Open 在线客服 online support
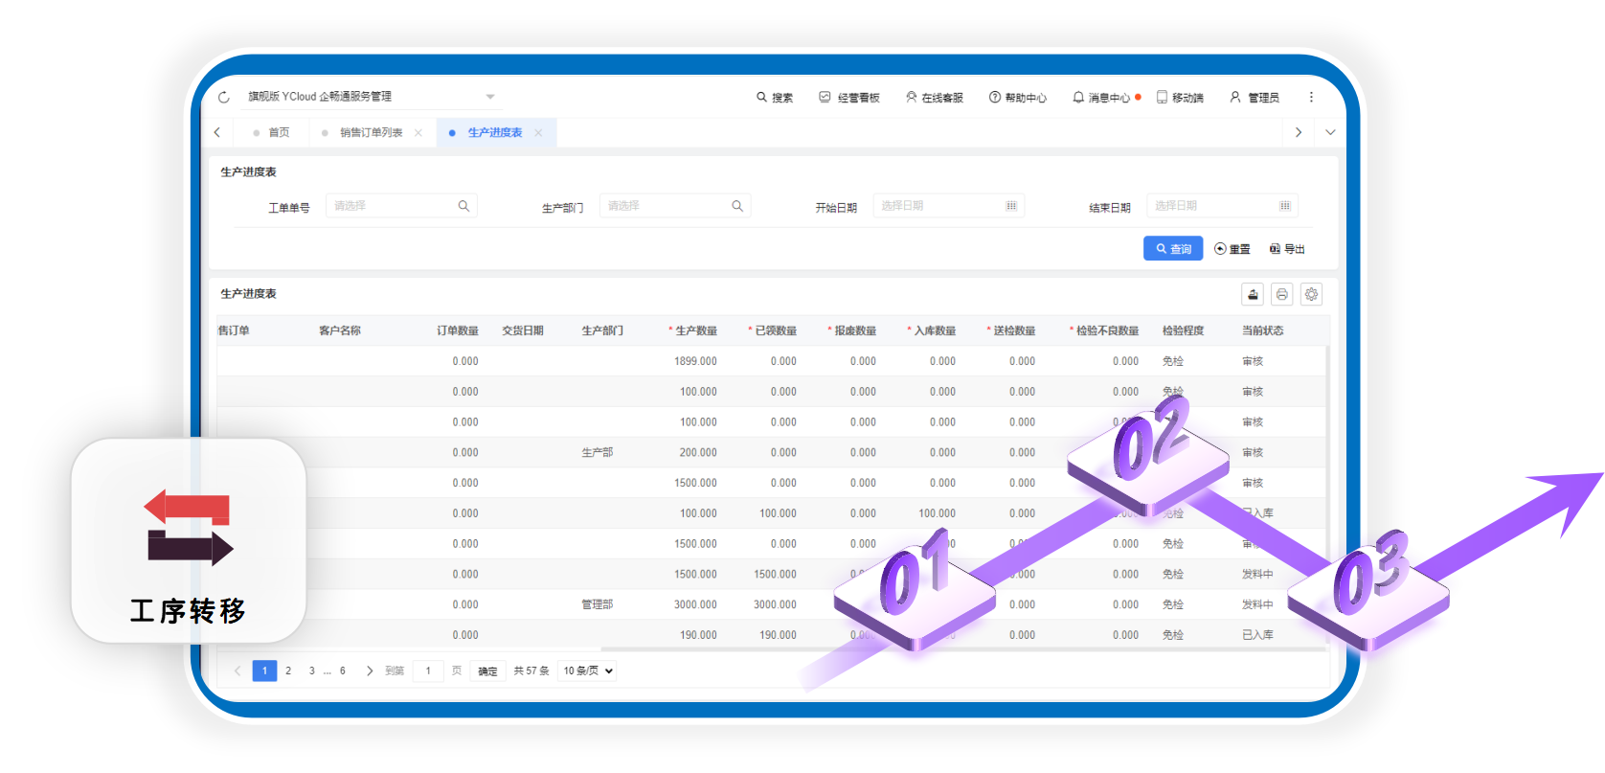 (935, 98)
